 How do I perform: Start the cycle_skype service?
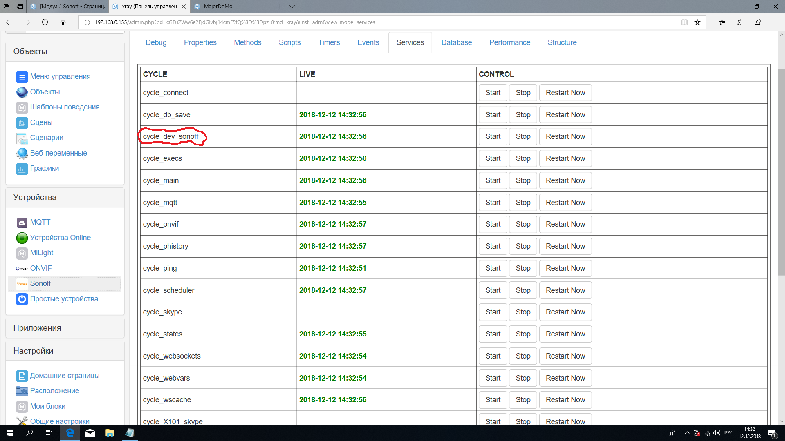(493, 312)
